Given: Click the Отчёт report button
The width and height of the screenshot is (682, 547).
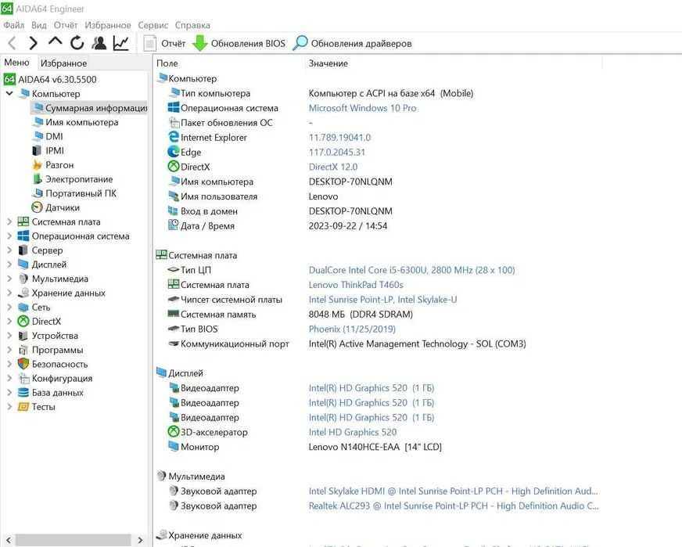Looking at the screenshot, I should pos(164,44).
